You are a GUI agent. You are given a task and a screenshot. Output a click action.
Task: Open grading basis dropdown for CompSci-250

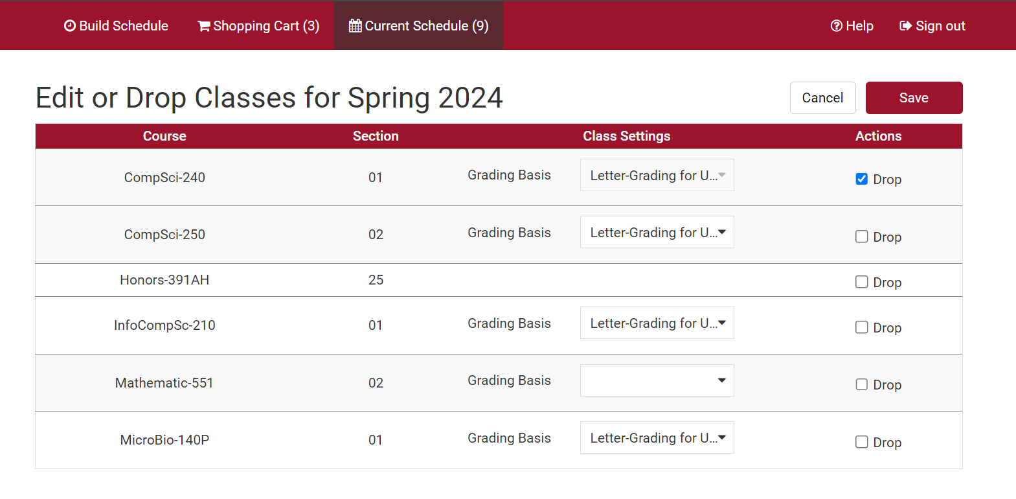point(657,232)
